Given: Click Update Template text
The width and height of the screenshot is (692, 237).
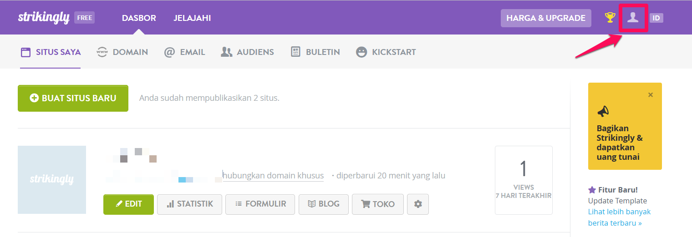Looking at the screenshot, I should (617, 201).
